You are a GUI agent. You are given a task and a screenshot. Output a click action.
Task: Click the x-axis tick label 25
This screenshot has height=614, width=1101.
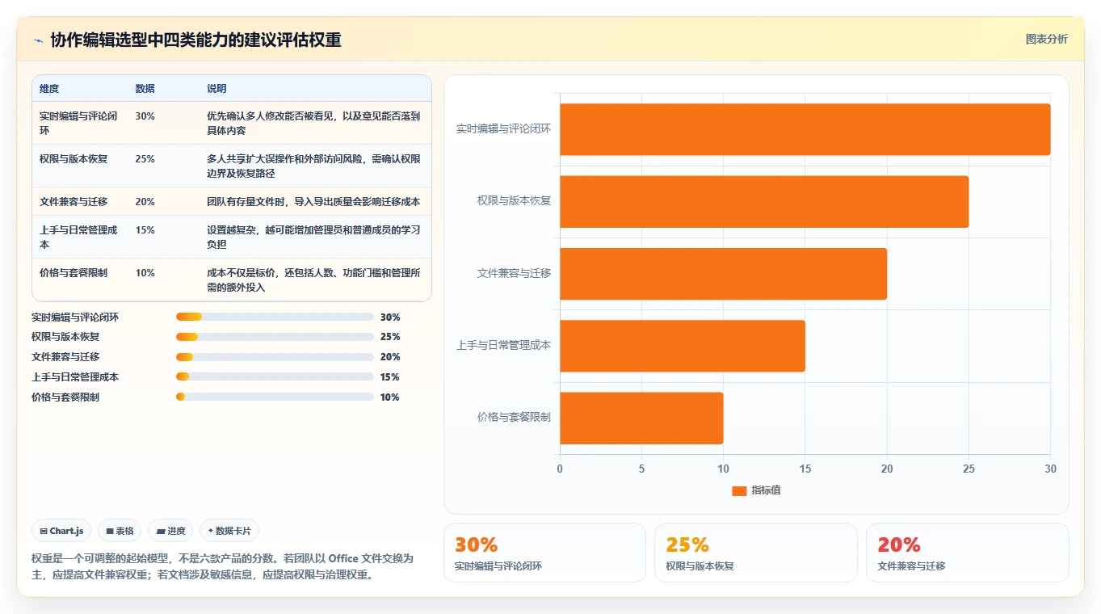[969, 469]
